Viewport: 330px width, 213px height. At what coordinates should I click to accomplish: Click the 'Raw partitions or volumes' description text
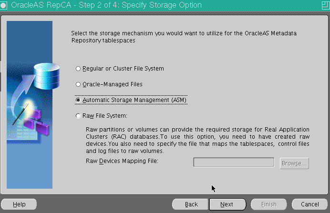[x=197, y=140]
